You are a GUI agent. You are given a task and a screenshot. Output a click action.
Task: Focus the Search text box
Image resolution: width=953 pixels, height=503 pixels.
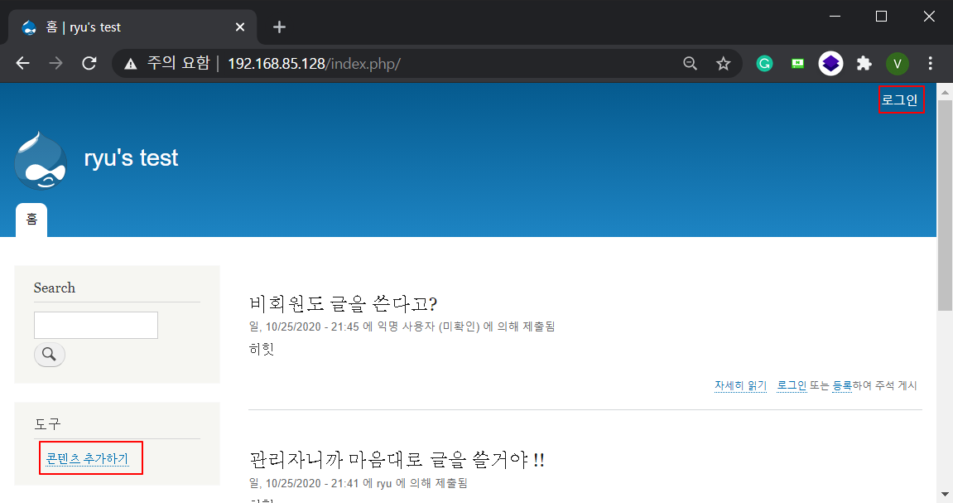click(x=96, y=326)
